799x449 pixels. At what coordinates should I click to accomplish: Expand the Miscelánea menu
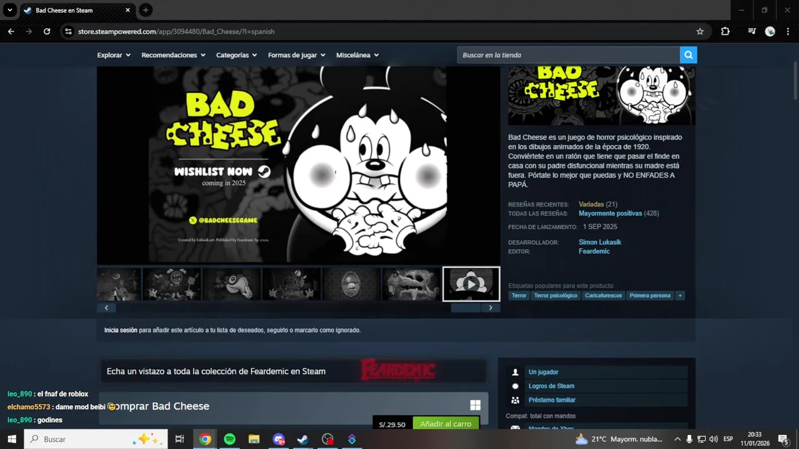point(358,55)
